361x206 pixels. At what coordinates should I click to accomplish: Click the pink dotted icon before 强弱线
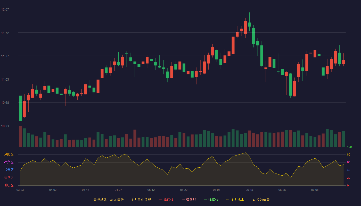pyautogui.click(x=183, y=200)
